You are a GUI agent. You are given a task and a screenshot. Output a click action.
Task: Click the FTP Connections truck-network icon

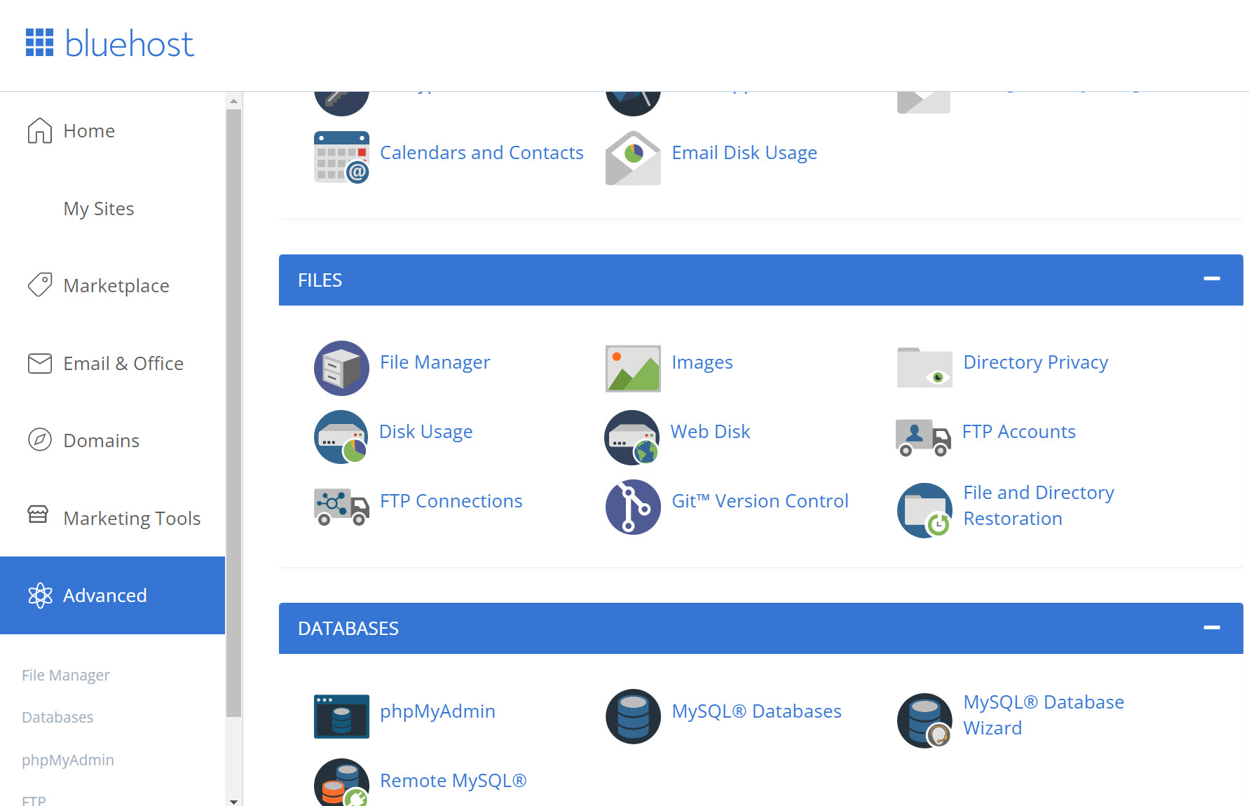click(341, 507)
